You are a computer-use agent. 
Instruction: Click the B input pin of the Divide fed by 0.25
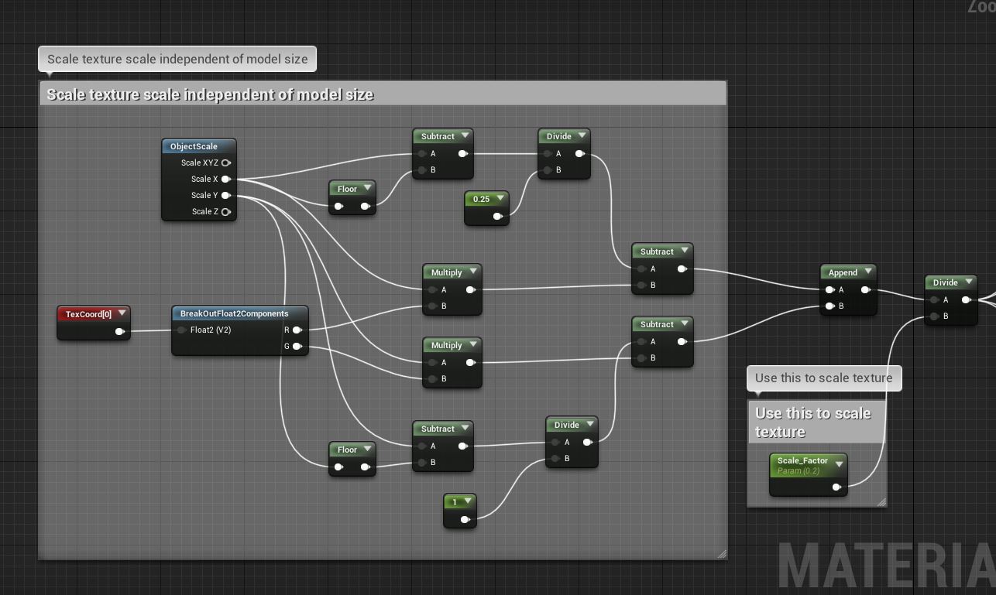click(548, 170)
